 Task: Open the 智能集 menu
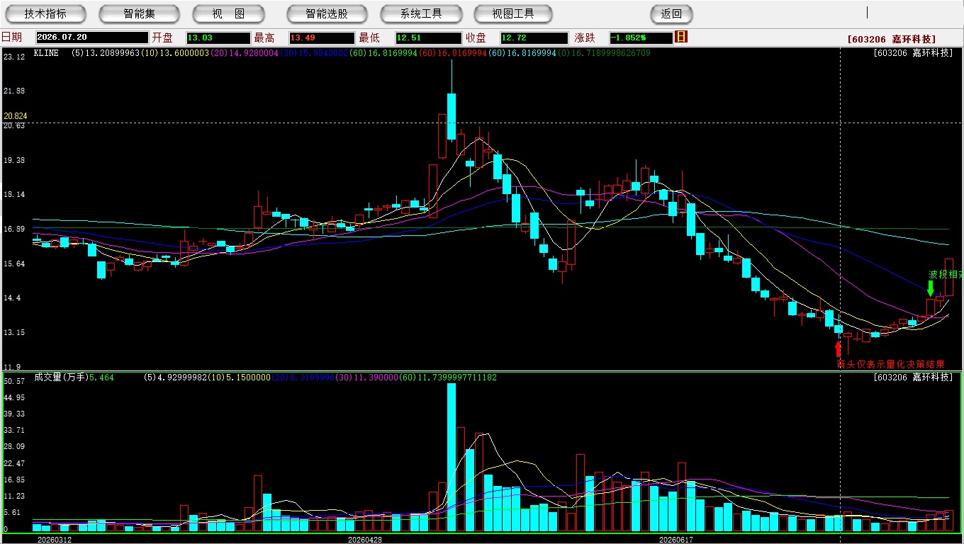coord(140,13)
